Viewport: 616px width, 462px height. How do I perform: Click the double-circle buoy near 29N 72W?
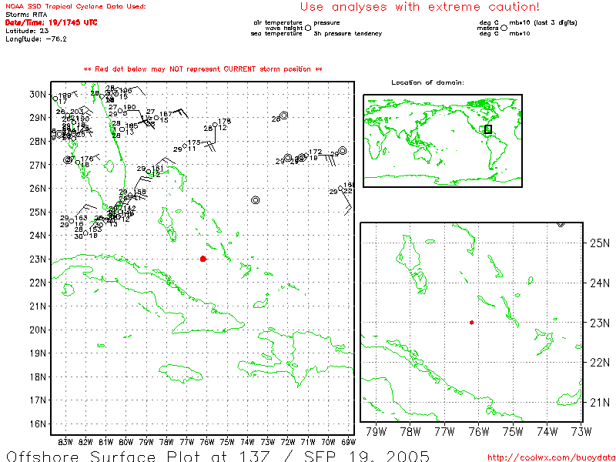[x=284, y=115]
